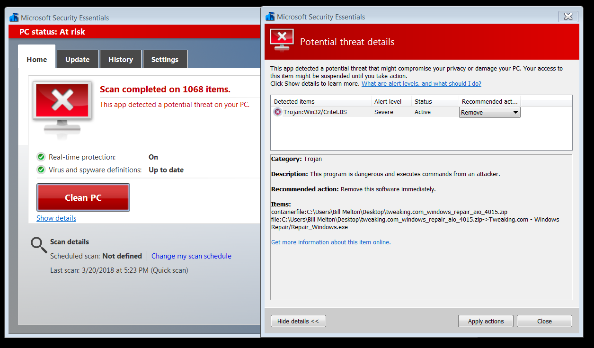Open Change my scan schedule link

coord(191,256)
